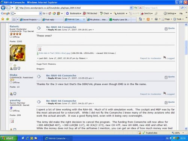This screenshot has width=188, height=141.
Task: Click the RSS feeds icon
Action: point(148,19)
